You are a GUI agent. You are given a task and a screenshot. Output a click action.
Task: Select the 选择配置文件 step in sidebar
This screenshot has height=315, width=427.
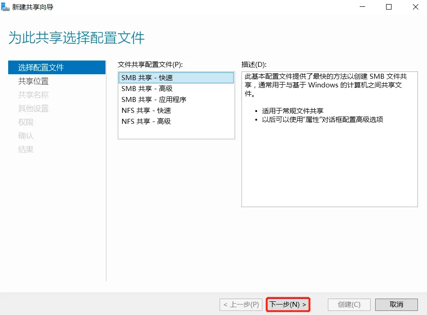click(41, 67)
